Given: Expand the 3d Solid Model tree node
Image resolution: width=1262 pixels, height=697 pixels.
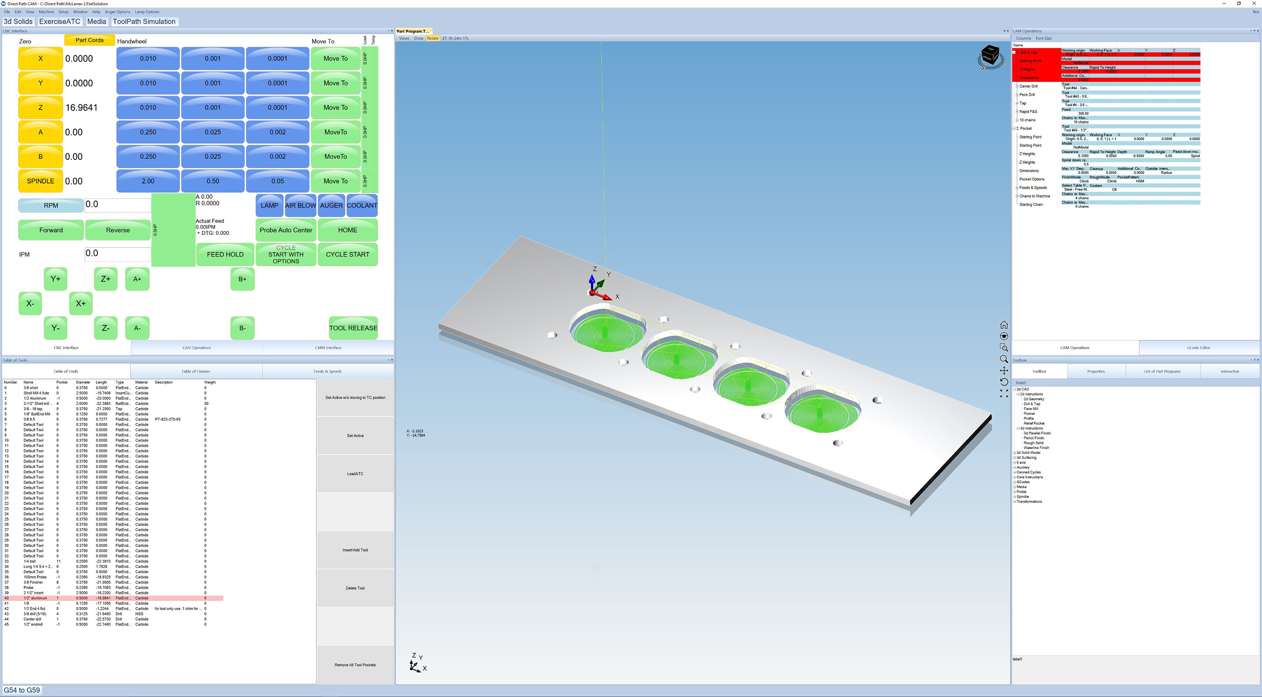Looking at the screenshot, I should [x=1014, y=453].
